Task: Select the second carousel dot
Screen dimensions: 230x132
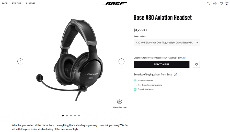Action: (67, 115)
